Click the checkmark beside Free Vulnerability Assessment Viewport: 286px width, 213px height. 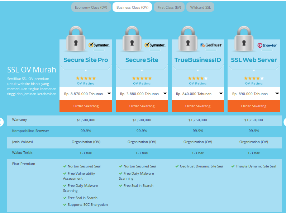(65, 174)
